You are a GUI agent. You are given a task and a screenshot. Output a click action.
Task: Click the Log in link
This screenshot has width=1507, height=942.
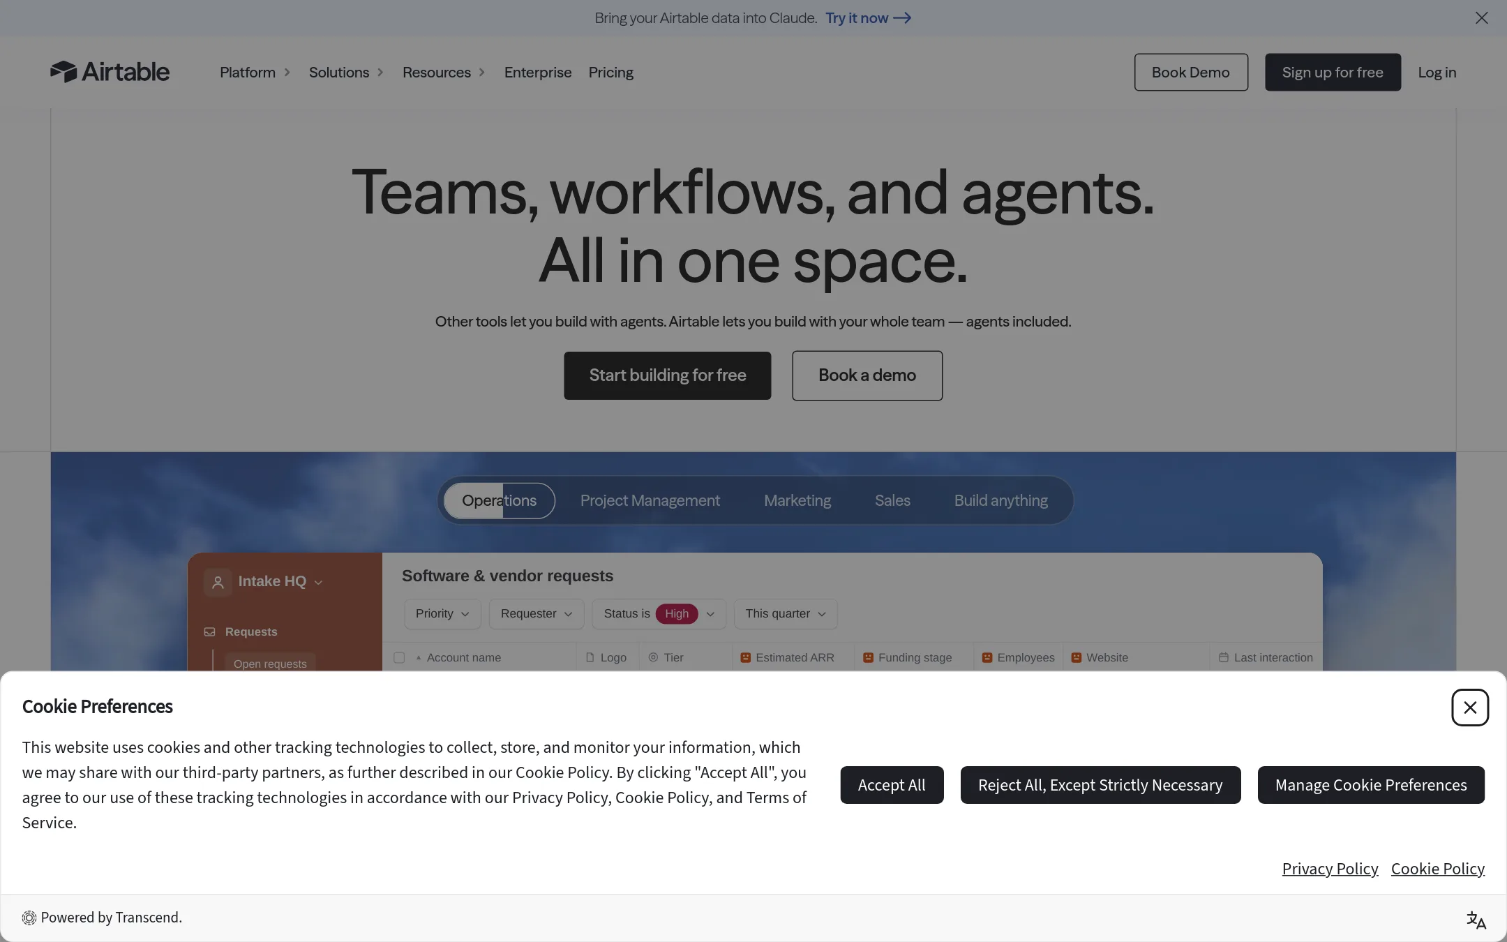pyautogui.click(x=1437, y=73)
